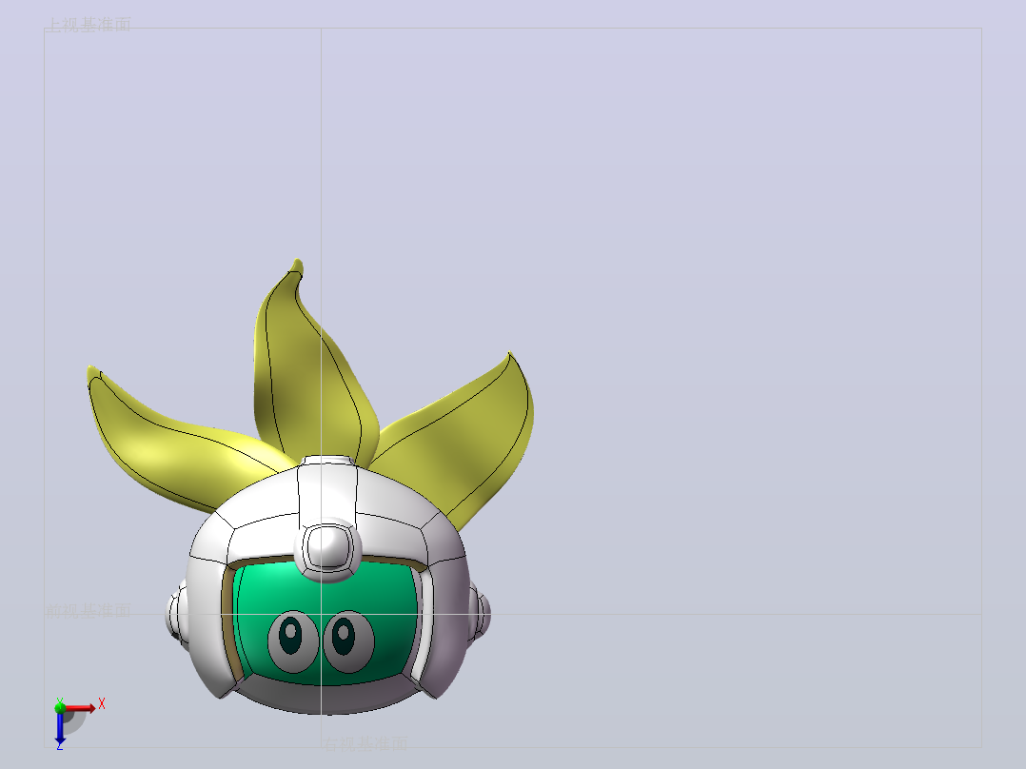Select the rounded boss on the helmet forehead
Screen dimensions: 1026x769
point(327,550)
